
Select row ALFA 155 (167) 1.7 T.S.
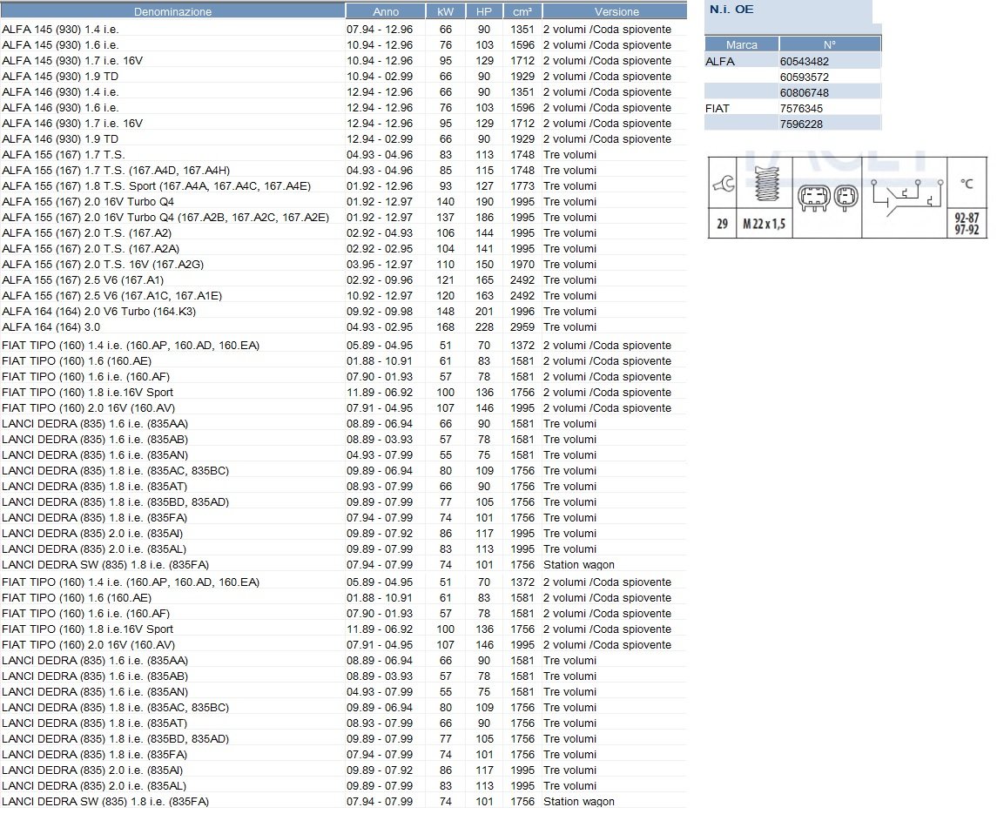point(343,155)
